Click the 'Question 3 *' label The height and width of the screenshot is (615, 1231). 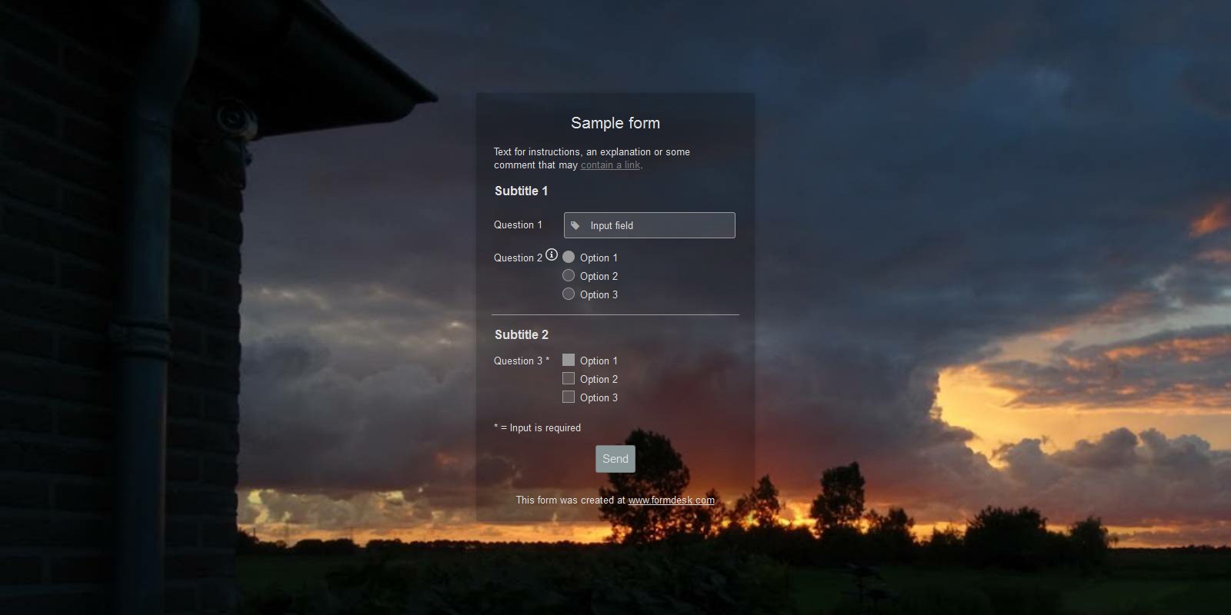522,361
